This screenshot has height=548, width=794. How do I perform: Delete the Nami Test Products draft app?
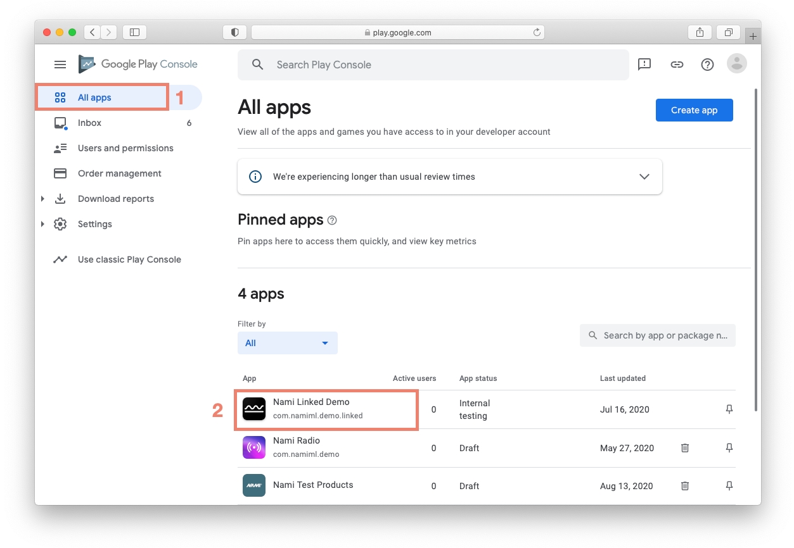685,486
